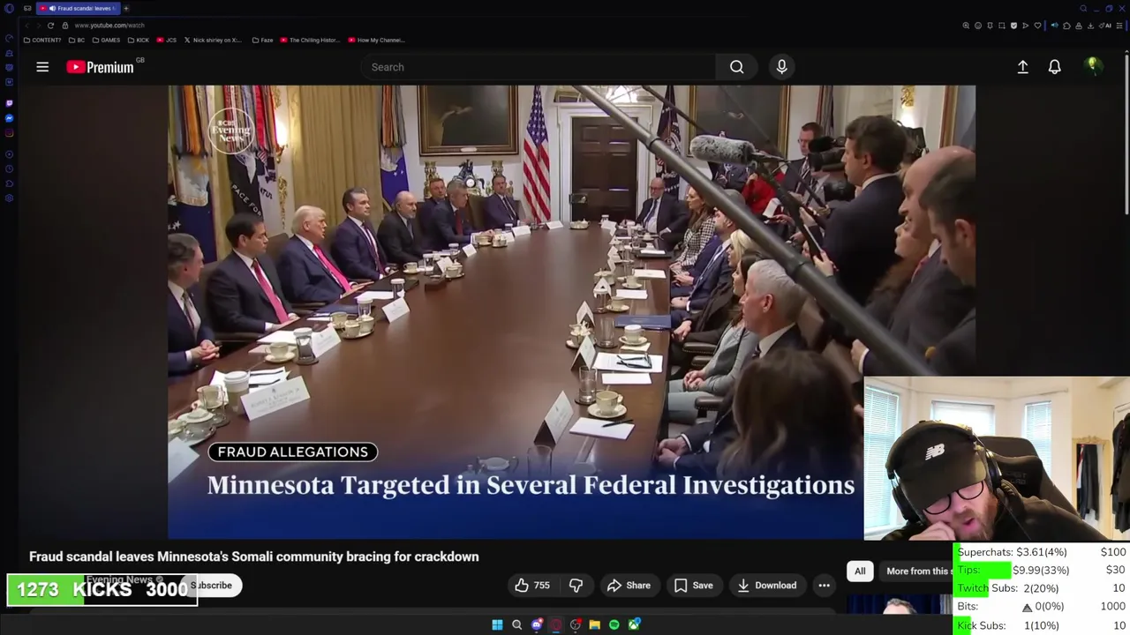The image size is (1130, 635).
Task: Open the three-dot more actions menu
Action: [824, 585]
